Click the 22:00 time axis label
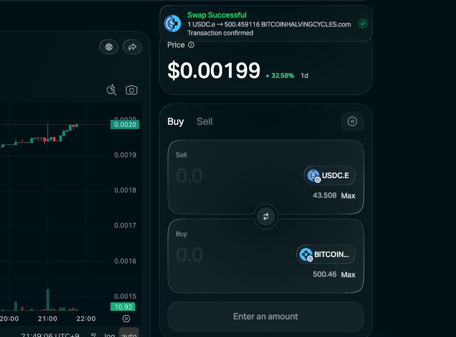 coord(86,319)
